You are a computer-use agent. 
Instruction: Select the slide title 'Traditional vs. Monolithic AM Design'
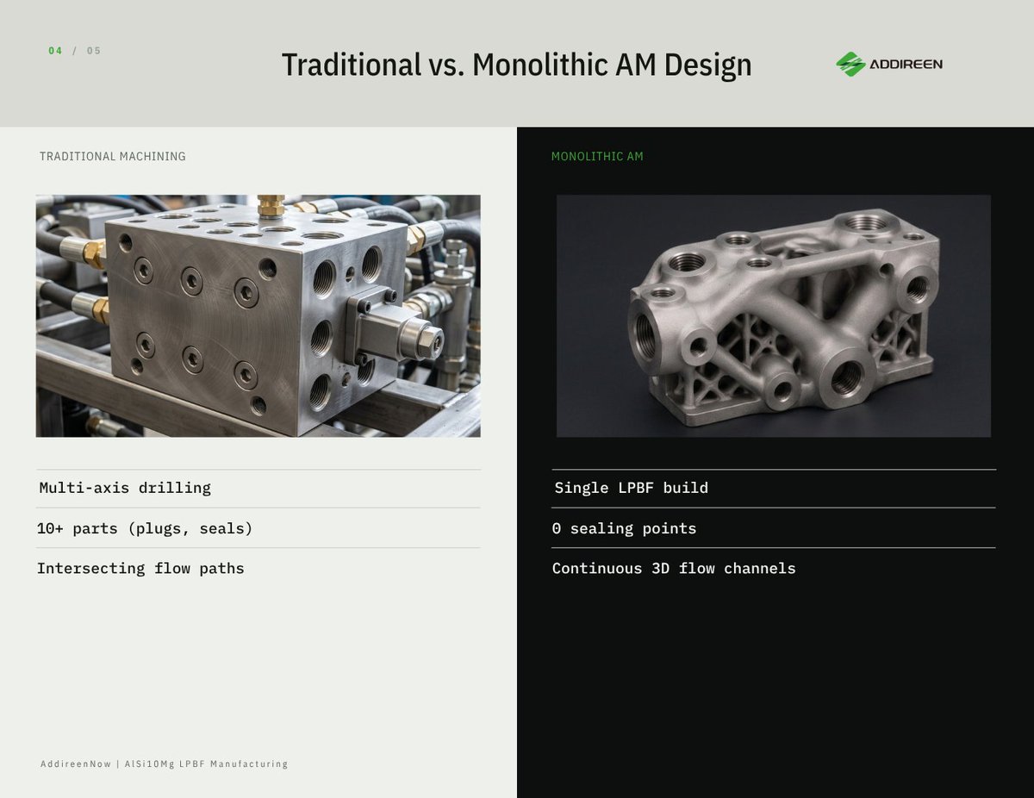click(x=516, y=65)
